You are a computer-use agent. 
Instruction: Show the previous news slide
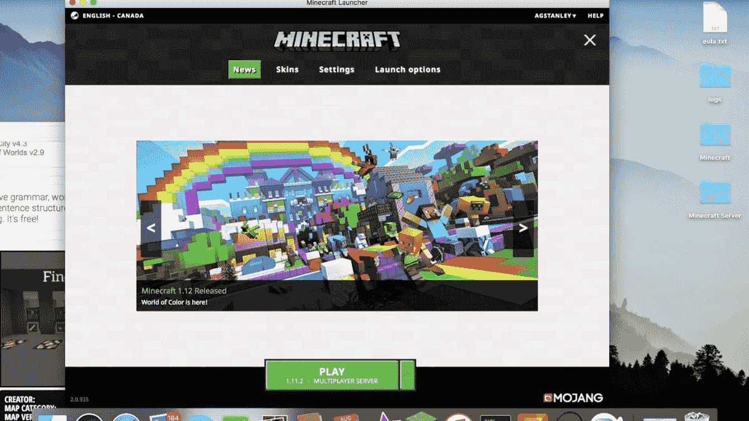150,228
